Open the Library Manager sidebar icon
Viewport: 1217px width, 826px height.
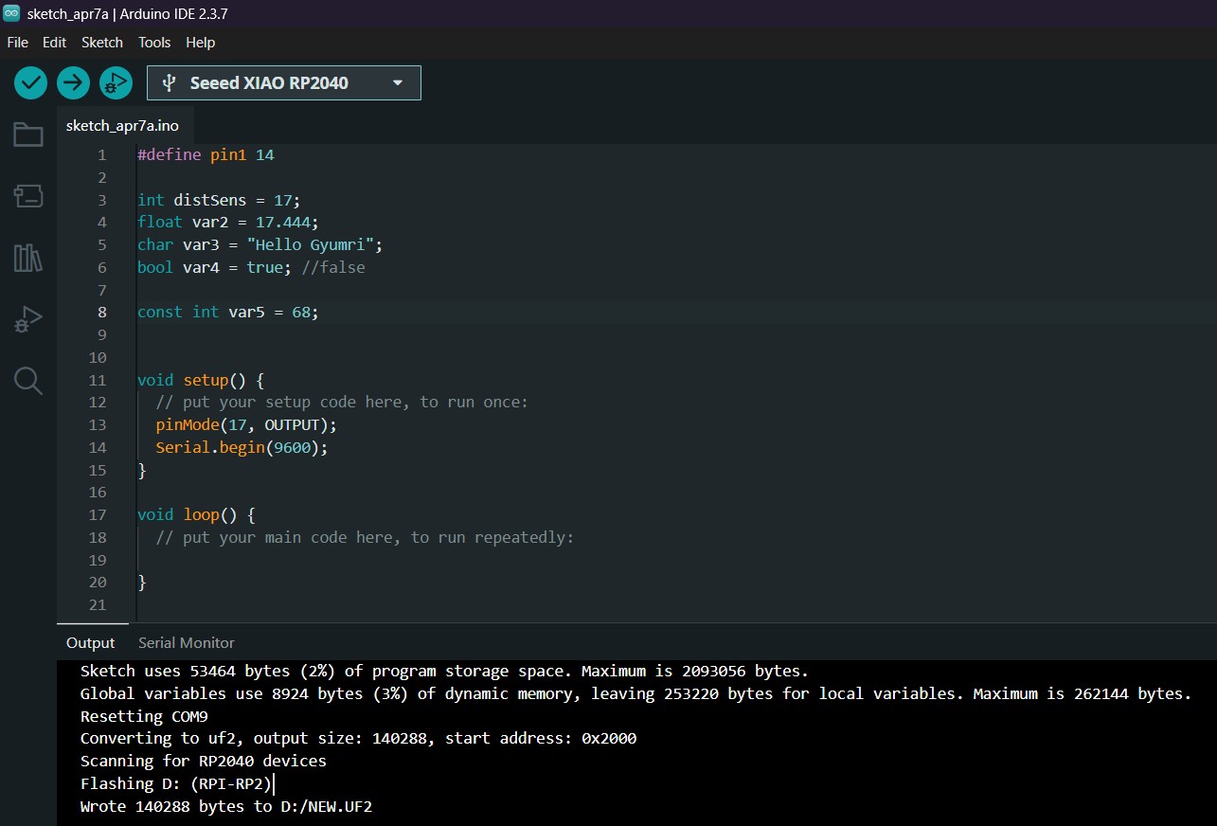[x=27, y=258]
